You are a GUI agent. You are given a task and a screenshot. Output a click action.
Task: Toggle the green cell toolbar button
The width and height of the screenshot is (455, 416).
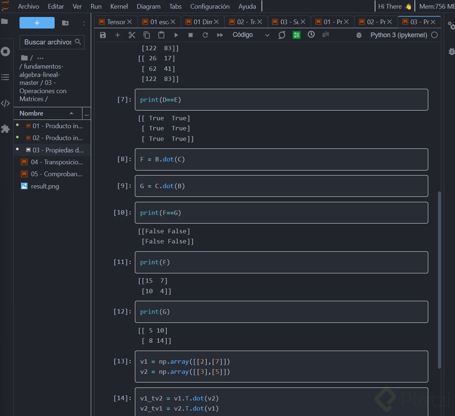(297, 35)
